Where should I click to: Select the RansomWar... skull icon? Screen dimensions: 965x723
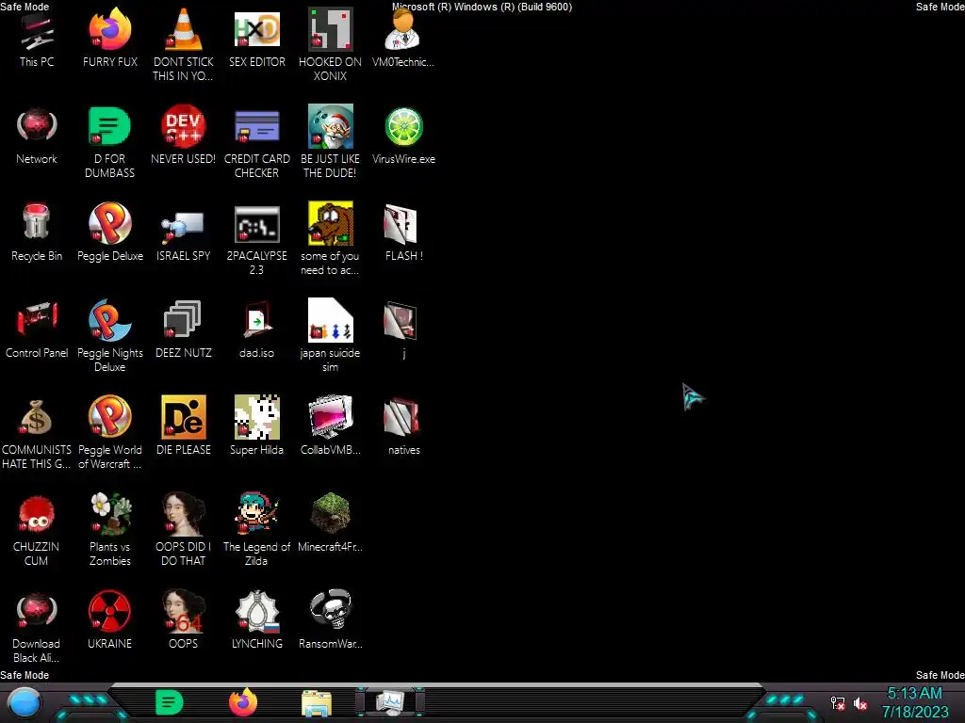click(331, 610)
